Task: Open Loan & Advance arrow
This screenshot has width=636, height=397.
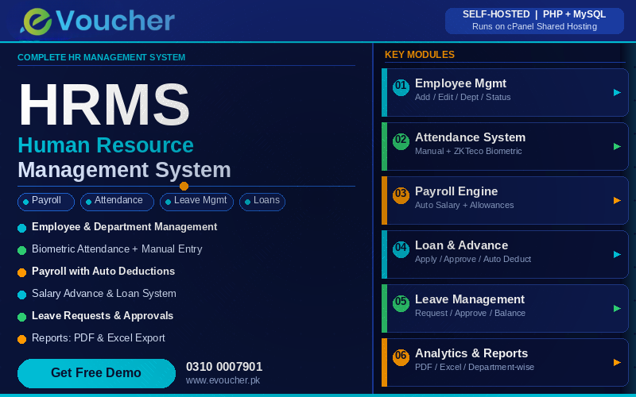Action: pyautogui.click(x=617, y=255)
